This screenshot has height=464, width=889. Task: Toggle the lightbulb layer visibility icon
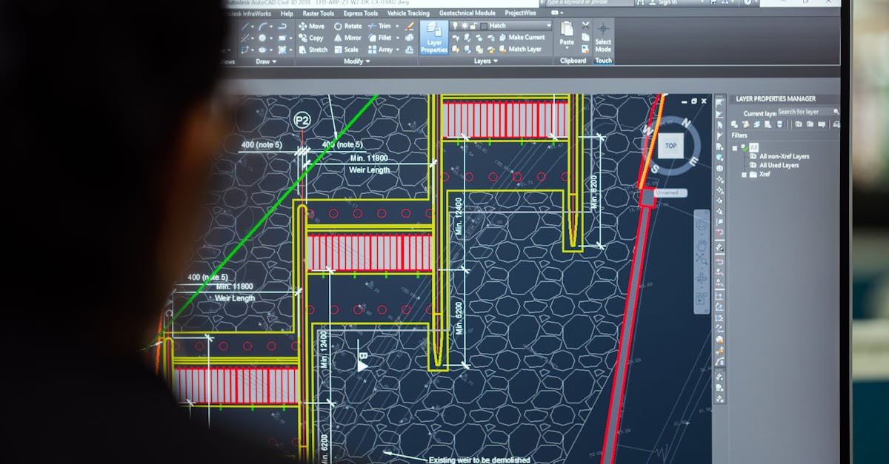455,25
